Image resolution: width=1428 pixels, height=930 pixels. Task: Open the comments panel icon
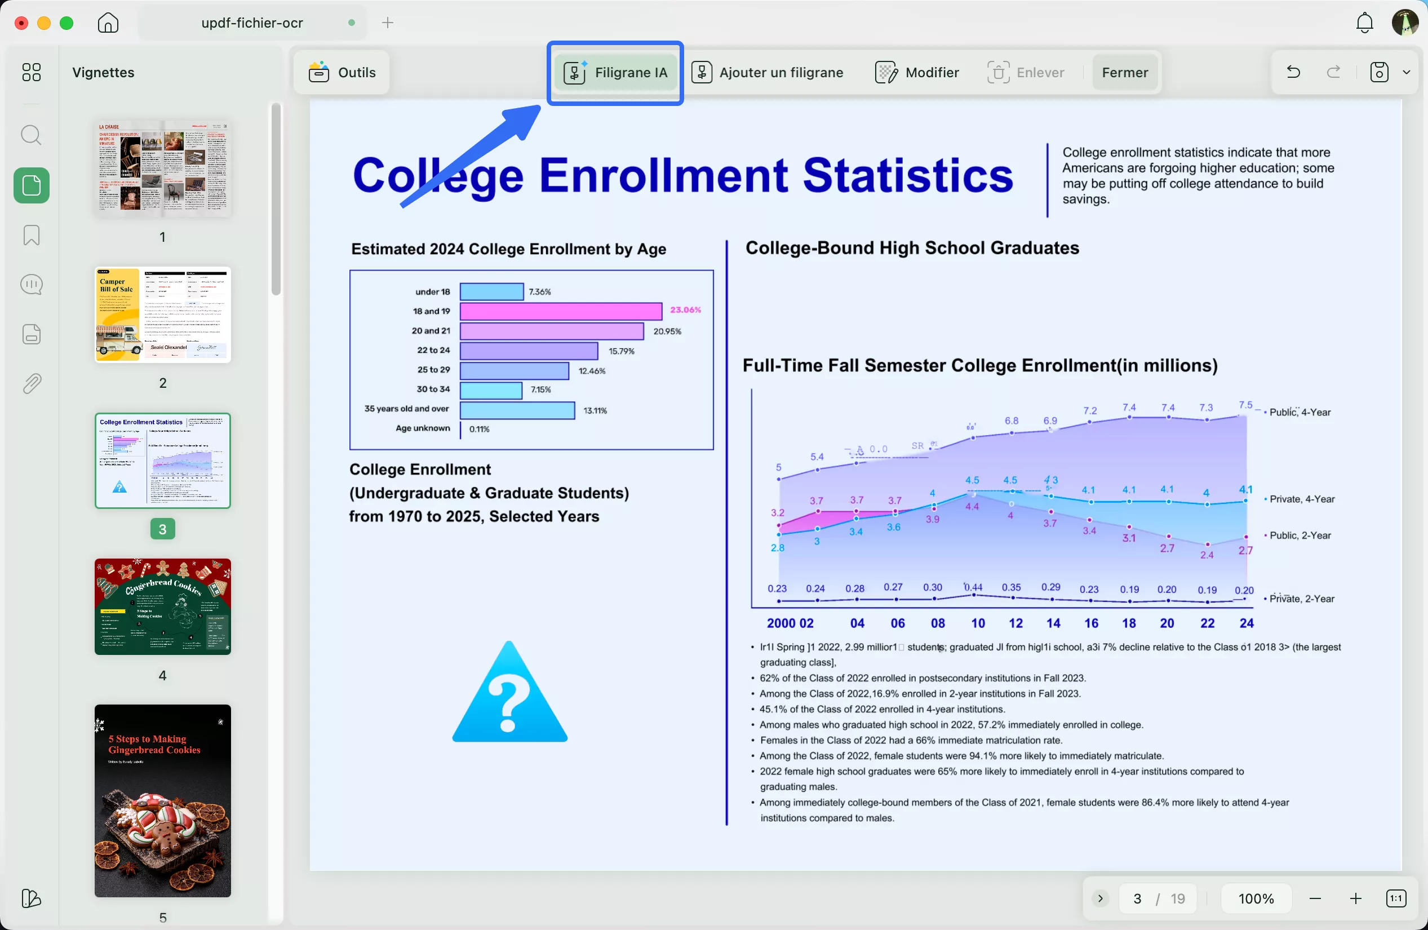coord(31,285)
